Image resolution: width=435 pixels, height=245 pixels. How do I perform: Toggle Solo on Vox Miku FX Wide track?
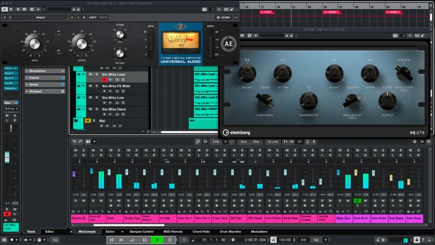[x=97, y=86]
